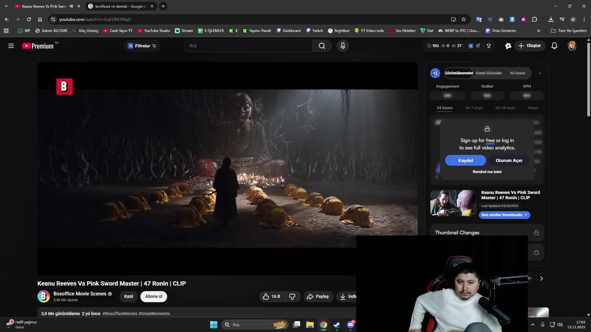Open the #BoxofficeMovies hashtag link
This screenshot has height=332, width=591.
point(120,314)
